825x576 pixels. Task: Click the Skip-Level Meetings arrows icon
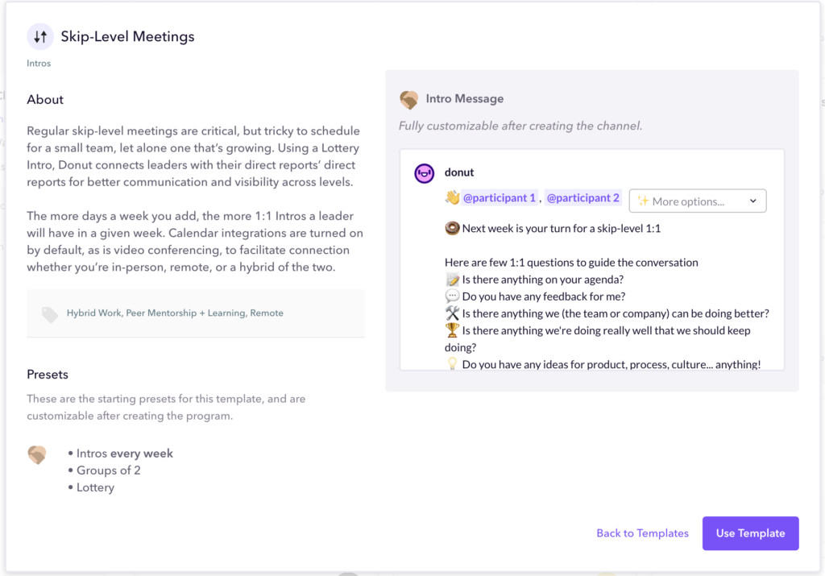pos(40,36)
